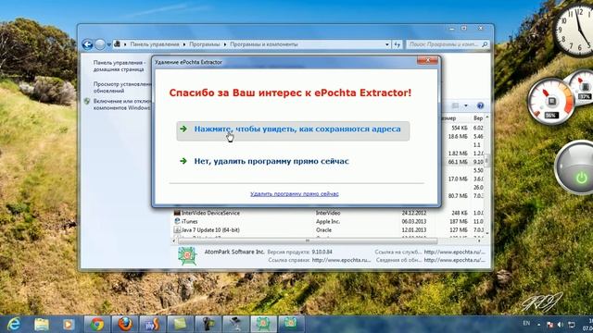The height and width of the screenshot is (333, 593).
Task: Click the scroll-right arrow under the program list
Action: pyautogui.click(x=480, y=240)
